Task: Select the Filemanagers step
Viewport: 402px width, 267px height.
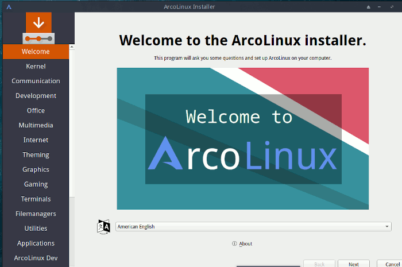Action: click(x=36, y=214)
